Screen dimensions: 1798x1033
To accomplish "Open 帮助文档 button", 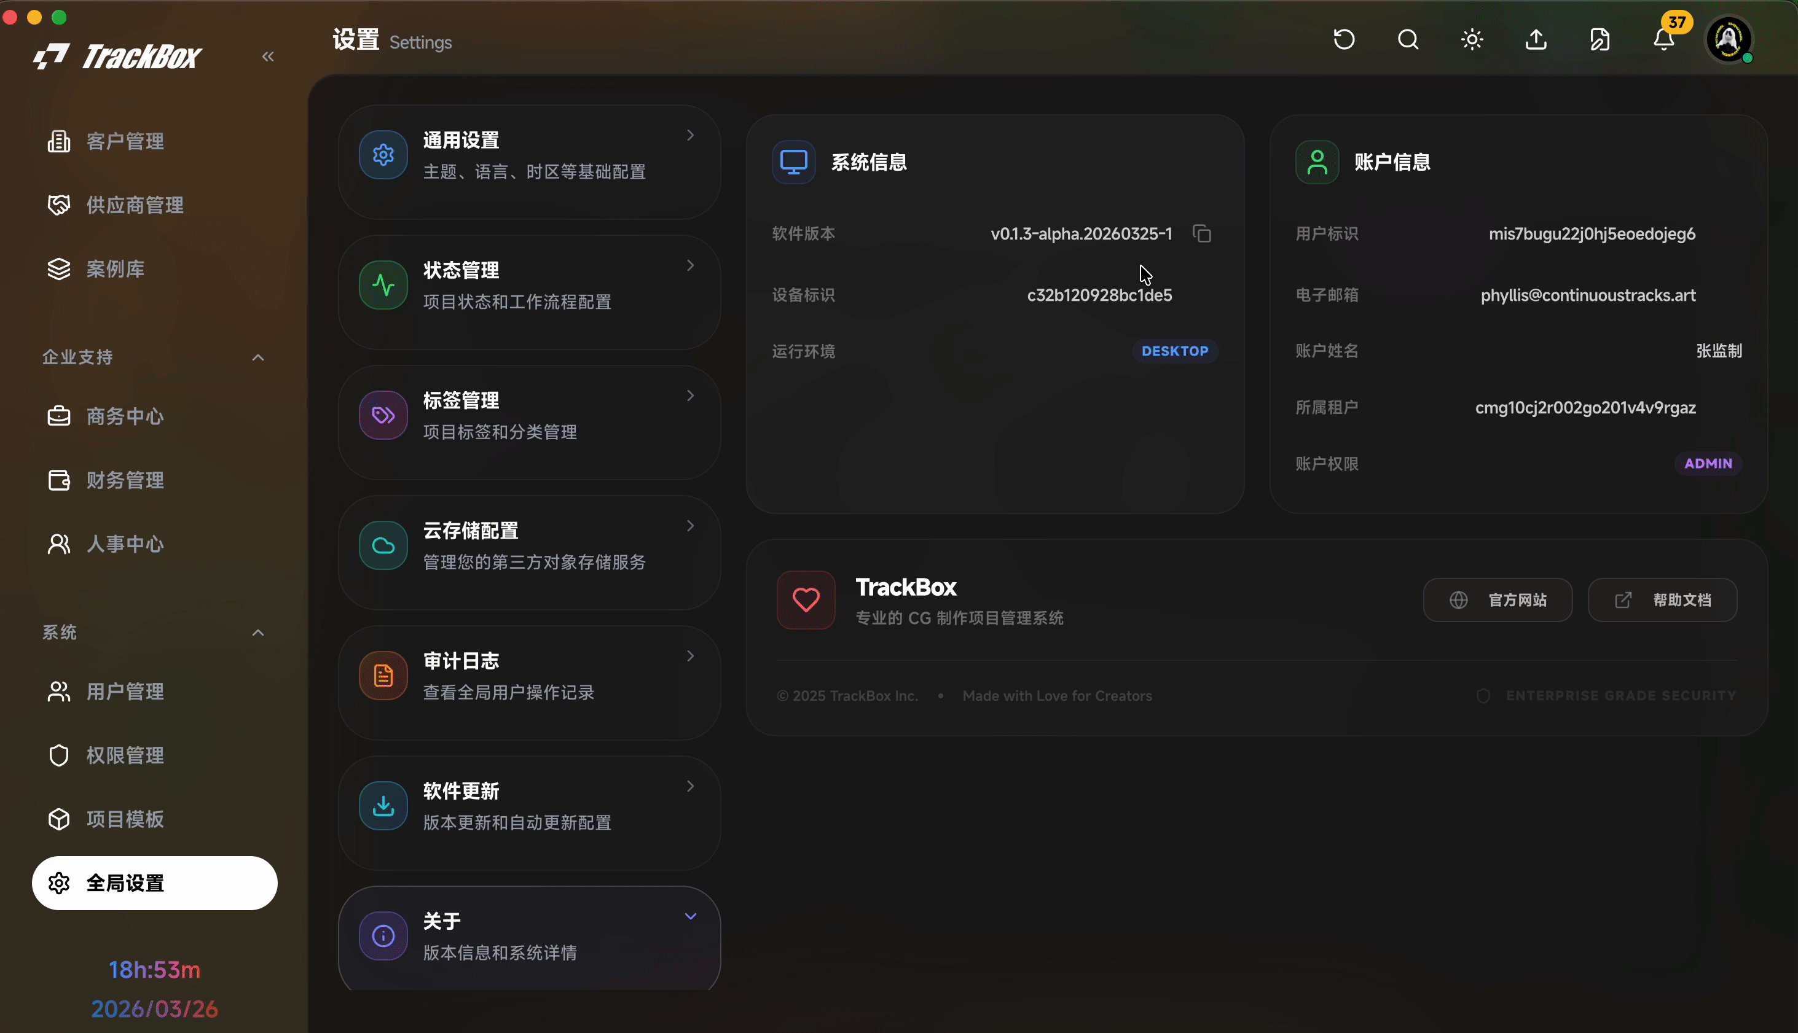I will tap(1662, 600).
